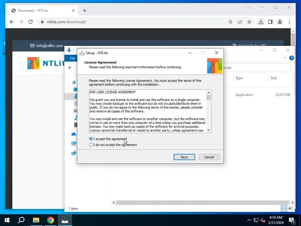
Task: Sort by Type column in Explorer
Action: point(239,78)
